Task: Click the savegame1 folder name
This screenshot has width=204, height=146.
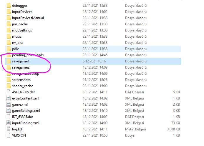Action: point(21,61)
